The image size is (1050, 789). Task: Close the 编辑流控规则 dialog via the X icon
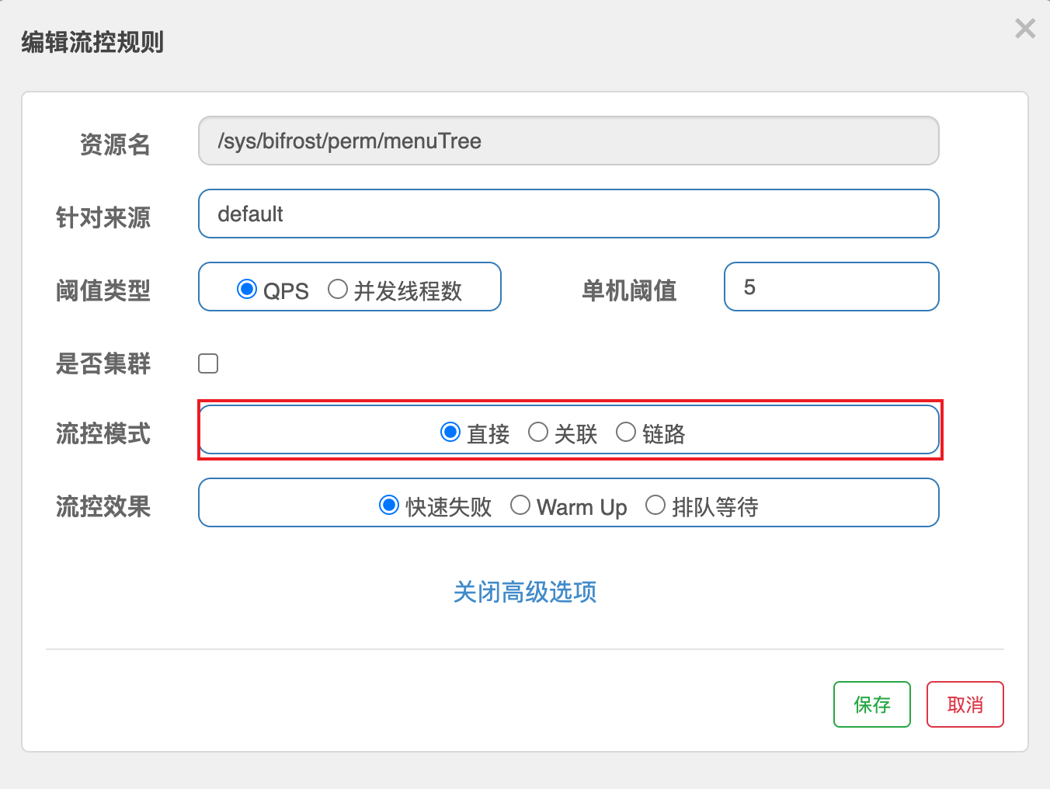coord(1024,28)
